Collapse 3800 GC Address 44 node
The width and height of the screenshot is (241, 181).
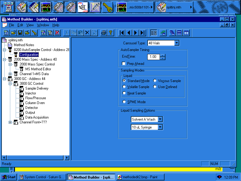[x=4, y=79]
